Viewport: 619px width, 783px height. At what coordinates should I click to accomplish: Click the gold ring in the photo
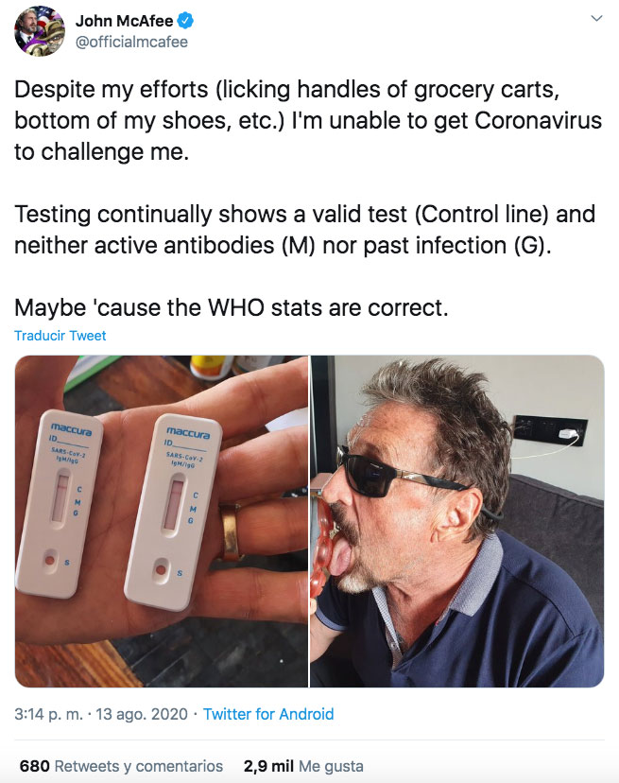(x=231, y=531)
